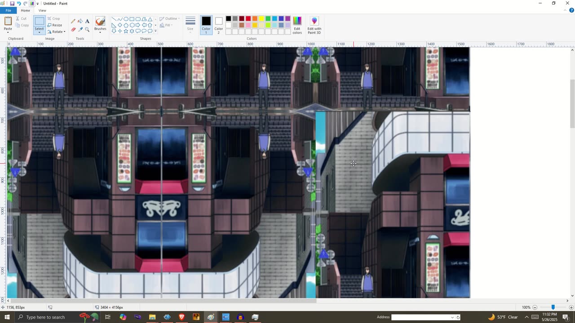The width and height of the screenshot is (575, 323).
Task: Select Color 2 background box
Action: [x=219, y=25]
